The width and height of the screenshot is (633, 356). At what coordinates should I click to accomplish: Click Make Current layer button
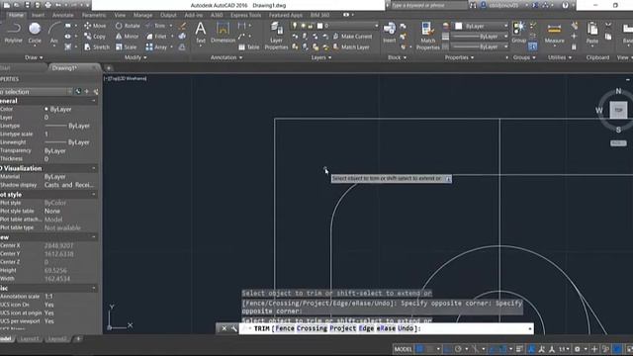(352, 37)
